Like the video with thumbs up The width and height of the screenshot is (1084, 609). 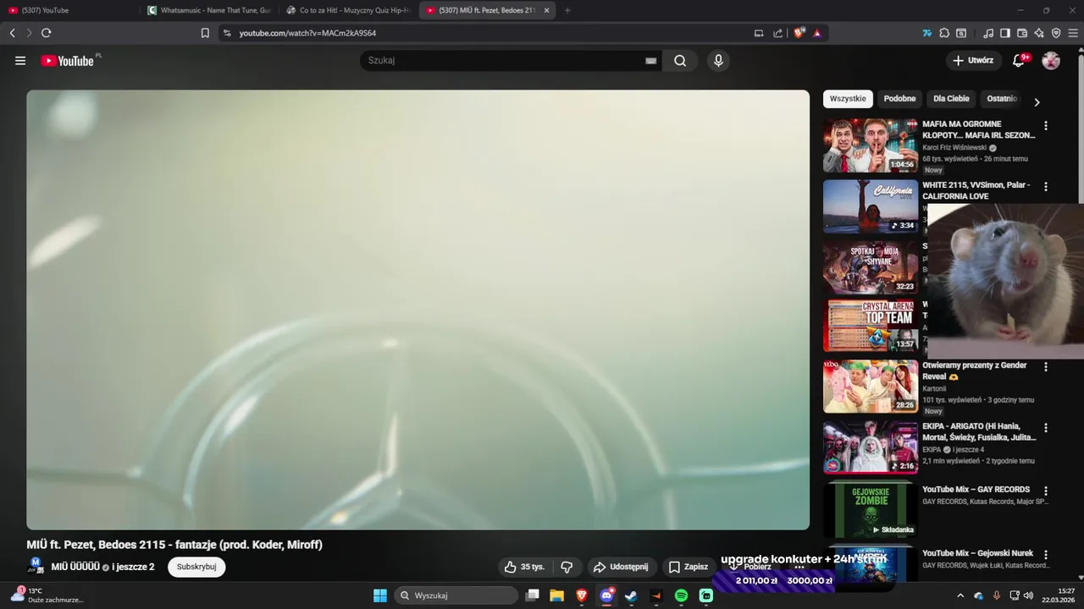(x=524, y=567)
